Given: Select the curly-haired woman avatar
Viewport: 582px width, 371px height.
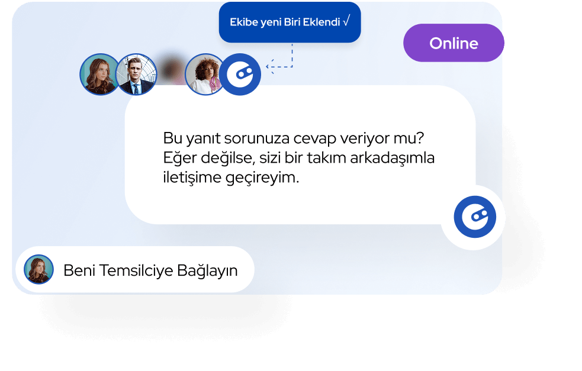Looking at the screenshot, I should [205, 74].
